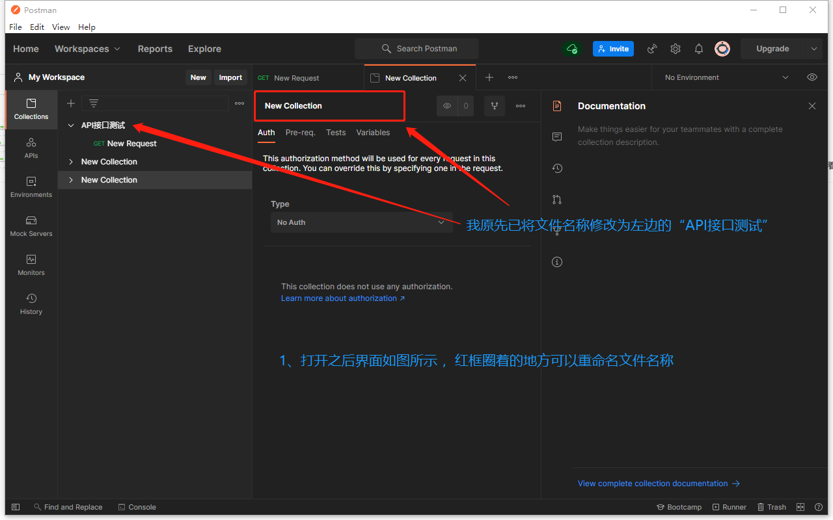
Task: Open the Runner in status bar
Action: click(x=730, y=507)
